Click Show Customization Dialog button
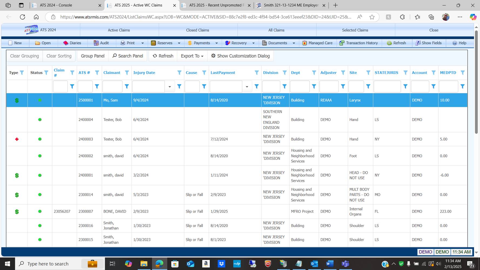 coord(240,56)
